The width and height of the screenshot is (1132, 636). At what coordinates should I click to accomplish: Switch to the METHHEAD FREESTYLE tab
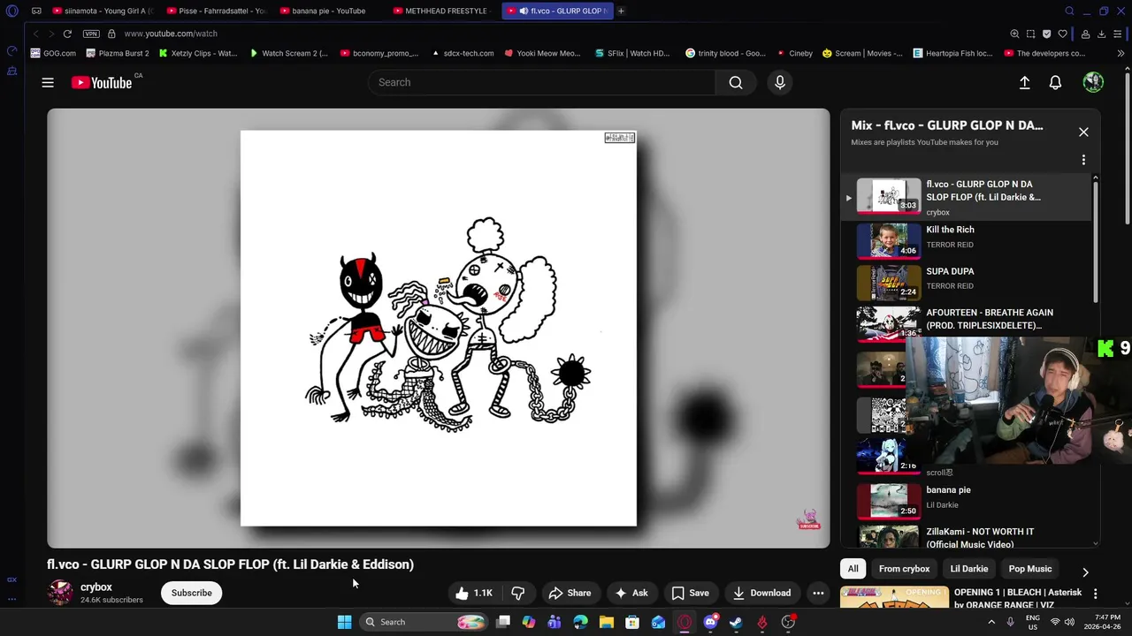tap(442, 11)
